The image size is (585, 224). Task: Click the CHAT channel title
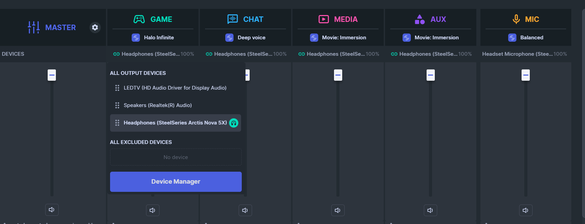(x=253, y=19)
